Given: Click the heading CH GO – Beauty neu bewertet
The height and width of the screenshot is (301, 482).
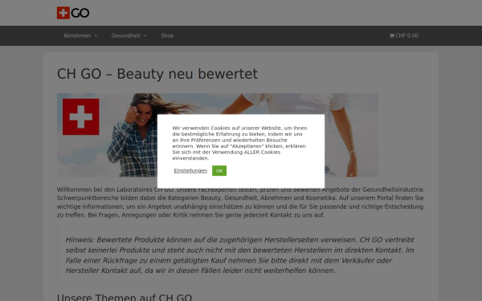Looking at the screenshot, I should pos(157,74).
